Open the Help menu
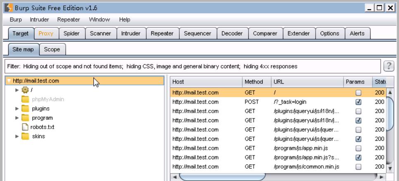 coord(125,19)
